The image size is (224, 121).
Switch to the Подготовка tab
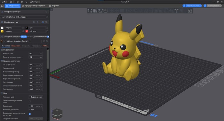(13, 6)
